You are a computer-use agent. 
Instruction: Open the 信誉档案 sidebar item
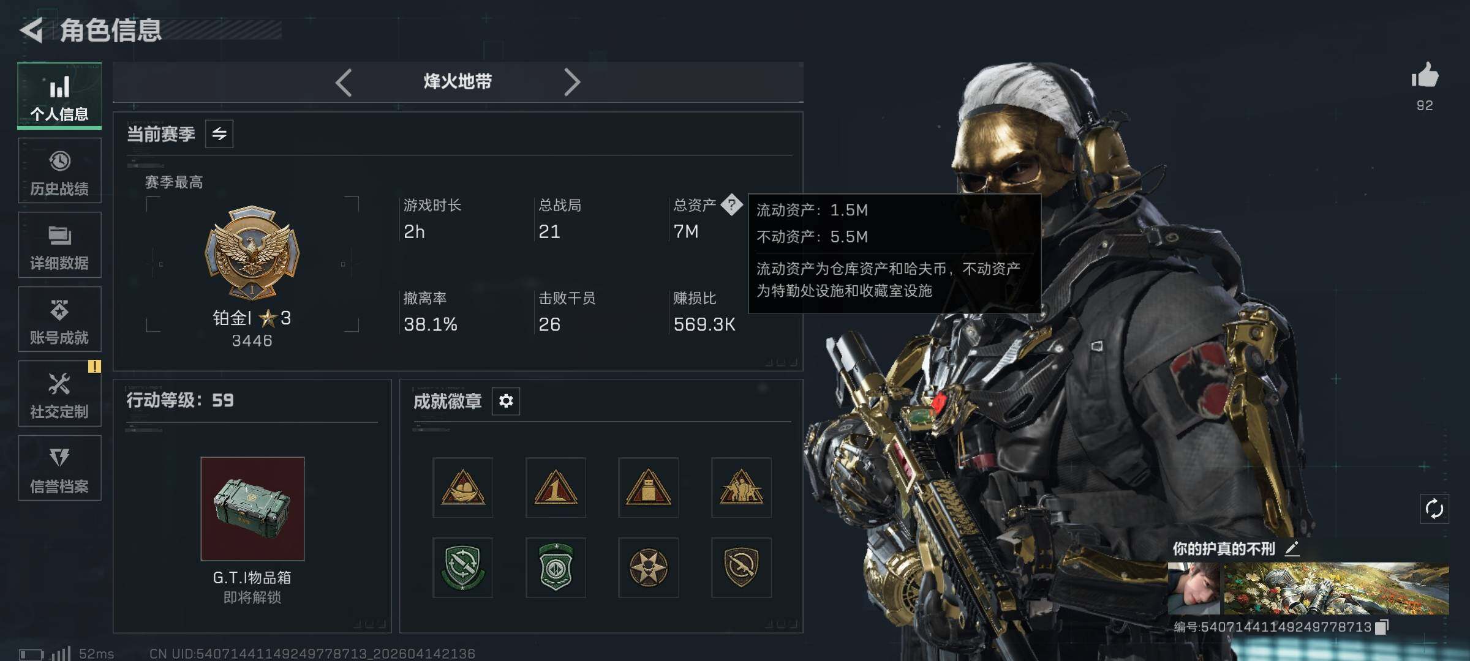59,468
